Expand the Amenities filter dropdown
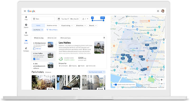This screenshot has height=101, width=190. tap(81, 26)
